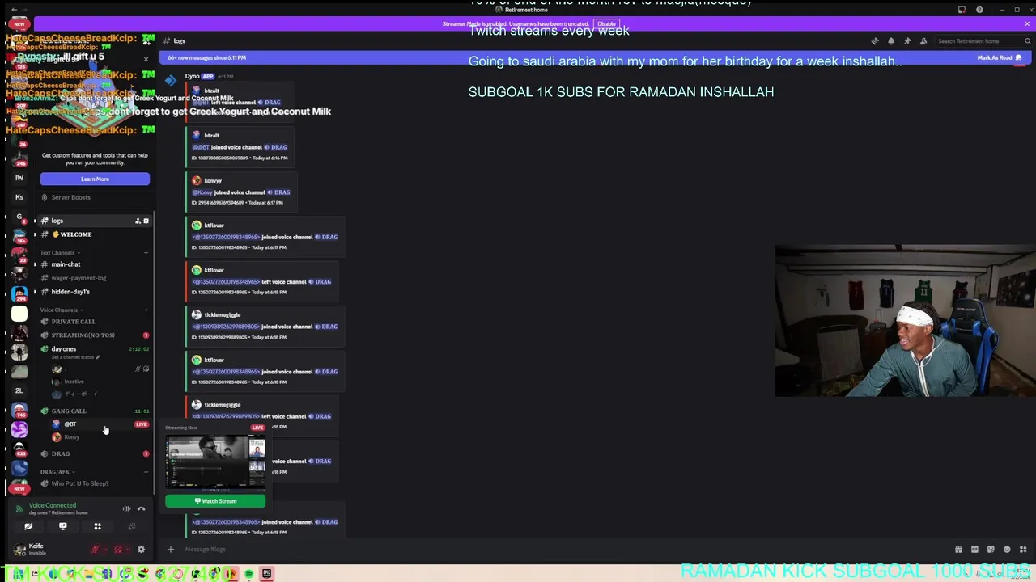The width and height of the screenshot is (1036, 582).
Task: Open the emoji picker
Action: pyautogui.click(x=1007, y=550)
